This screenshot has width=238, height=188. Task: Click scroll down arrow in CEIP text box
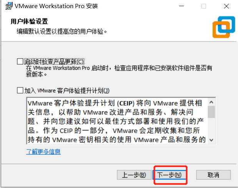211,140
